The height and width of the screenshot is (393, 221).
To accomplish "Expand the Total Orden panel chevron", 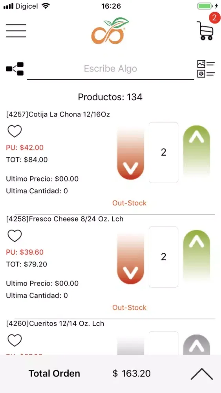I will click(202, 374).
